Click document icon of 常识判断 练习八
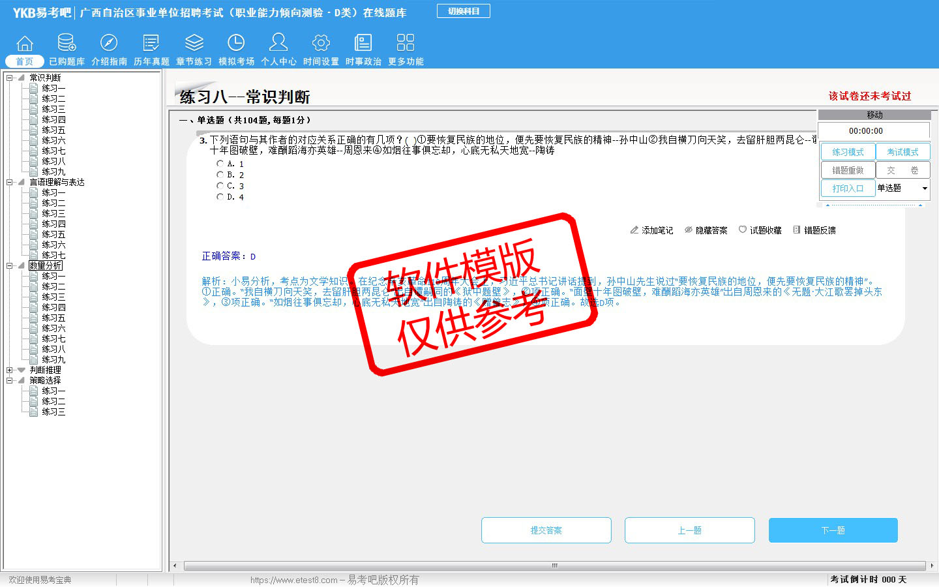The height and width of the screenshot is (587, 939). (34, 161)
